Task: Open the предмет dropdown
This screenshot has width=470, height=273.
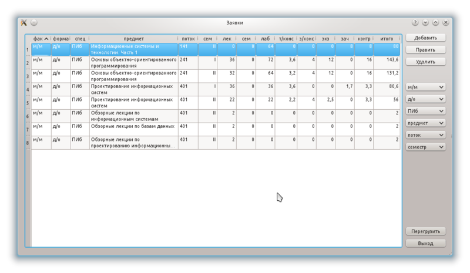Action: (425, 123)
